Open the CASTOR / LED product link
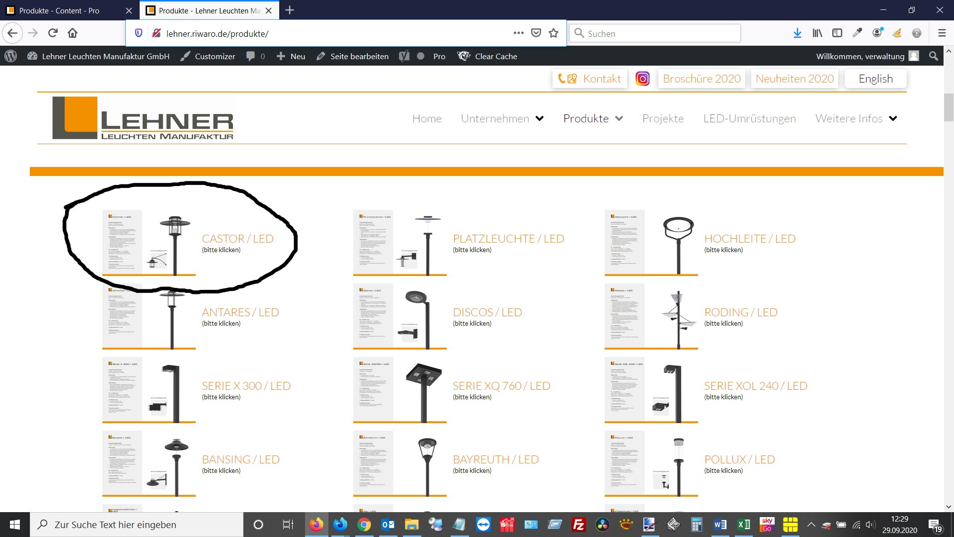 click(238, 239)
